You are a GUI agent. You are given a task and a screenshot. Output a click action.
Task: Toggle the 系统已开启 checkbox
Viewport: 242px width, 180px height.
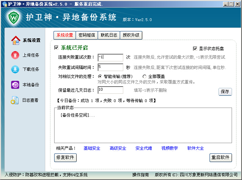click(57, 48)
